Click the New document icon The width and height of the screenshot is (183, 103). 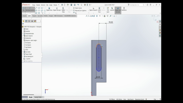[64, 5]
